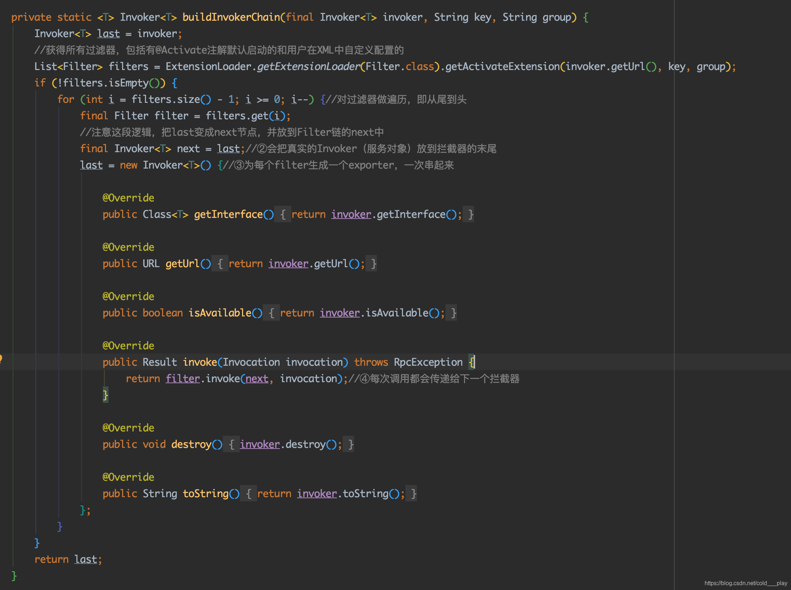Click 'Filter.class' argument
Screen dimensions: 791x590
[x=400, y=66]
